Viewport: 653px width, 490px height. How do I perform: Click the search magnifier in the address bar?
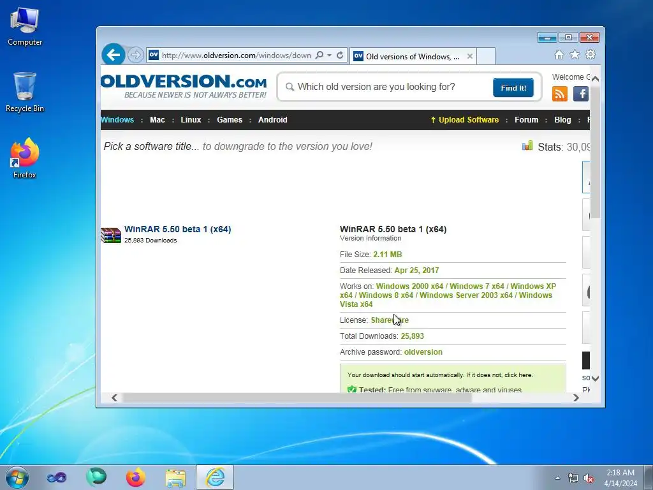click(319, 55)
